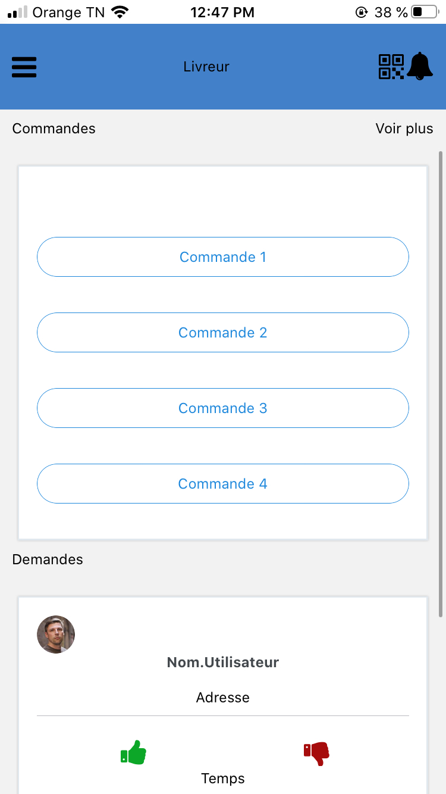
Task: Open the hamburger navigation menu
Action: point(24,67)
